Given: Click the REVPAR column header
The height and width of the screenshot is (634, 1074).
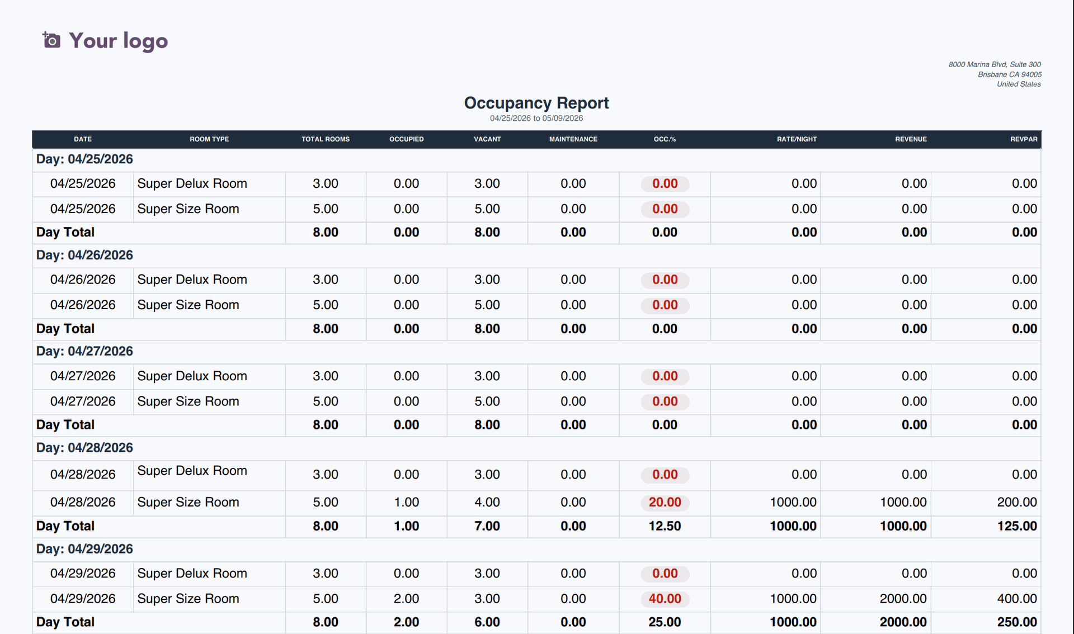Looking at the screenshot, I should click(1024, 139).
